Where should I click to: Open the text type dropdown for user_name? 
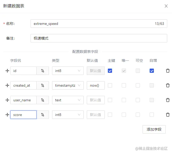click(68, 100)
